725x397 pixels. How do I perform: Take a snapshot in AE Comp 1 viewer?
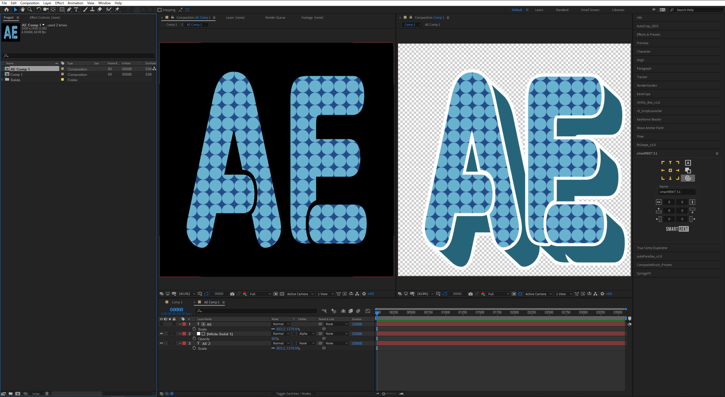(232, 294)
